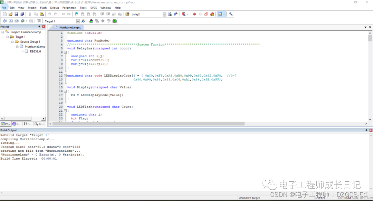This screenshot has height=201, width=373.
Task: Open the window layout dropdown arrow
Action: tap(224, 14)
